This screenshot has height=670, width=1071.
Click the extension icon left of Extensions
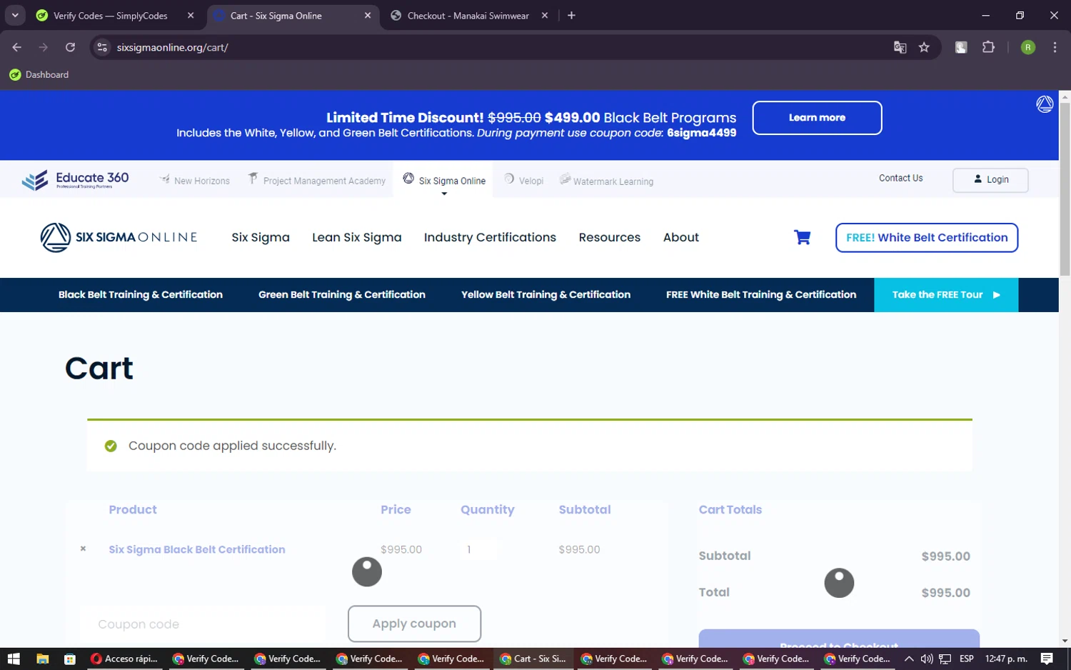[961, 47]
